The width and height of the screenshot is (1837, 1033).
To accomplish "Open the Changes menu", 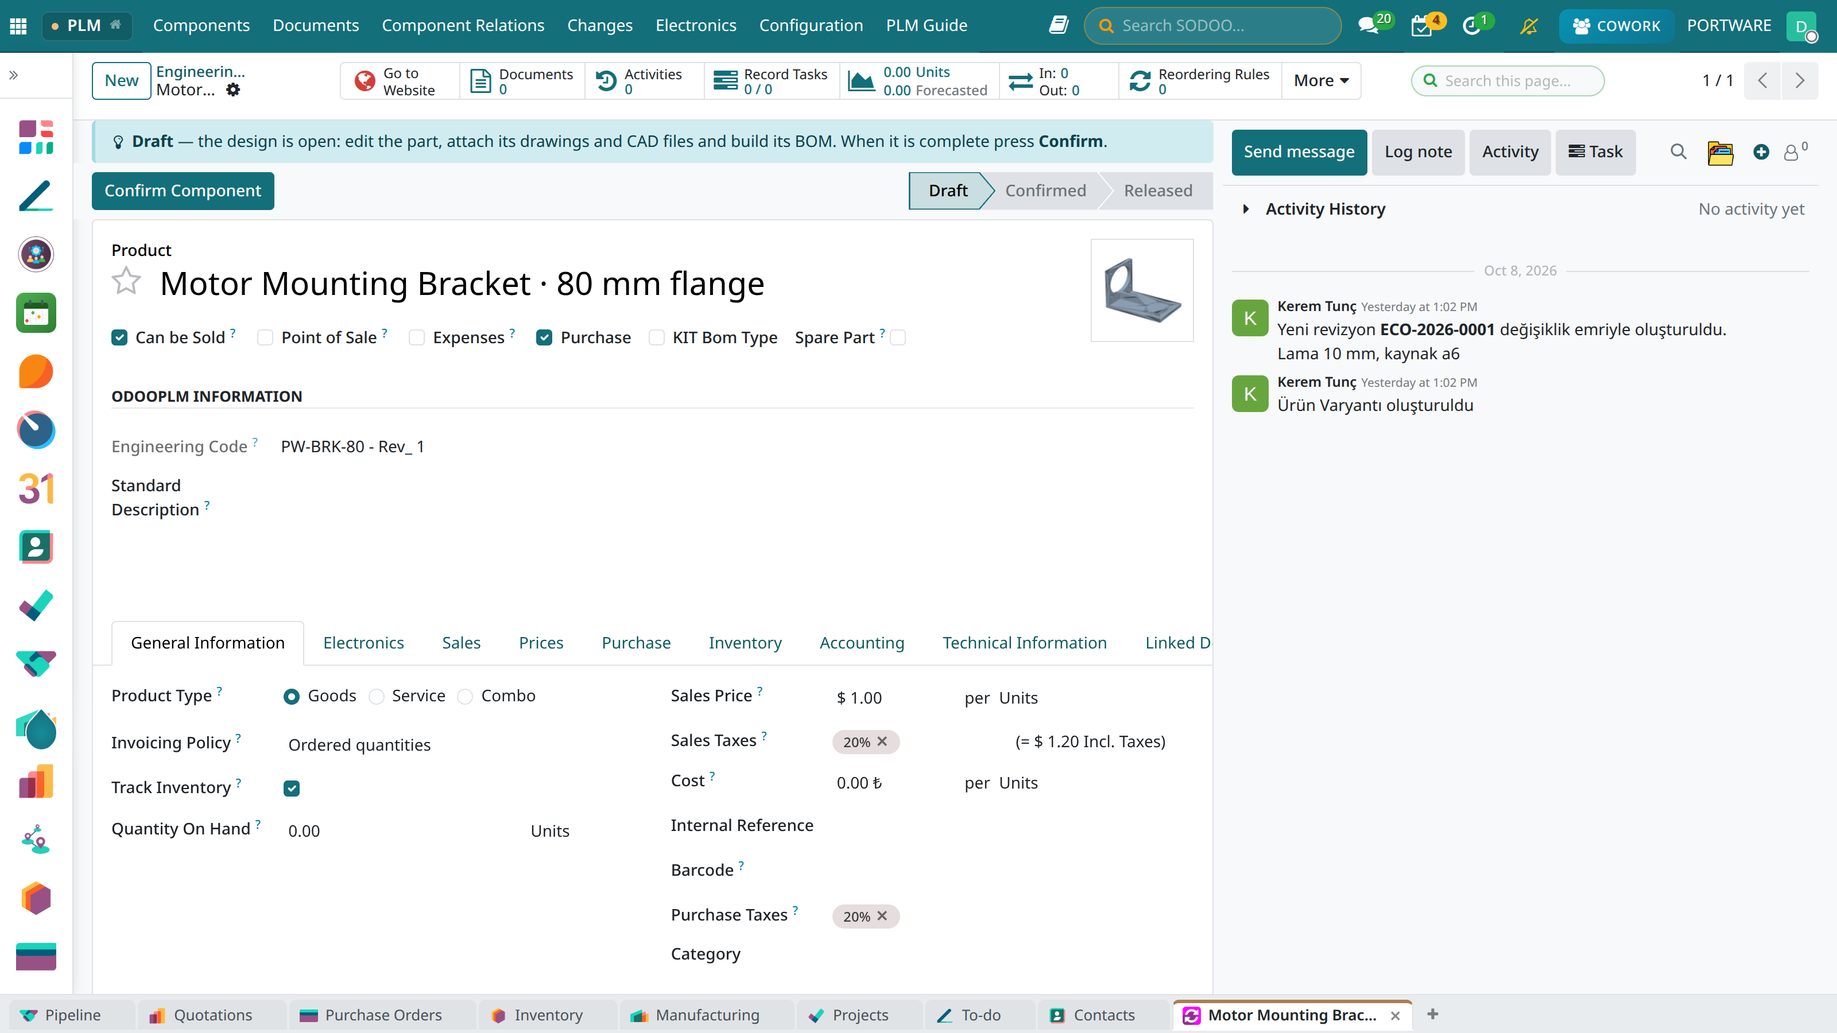I will tap(600, 26).
